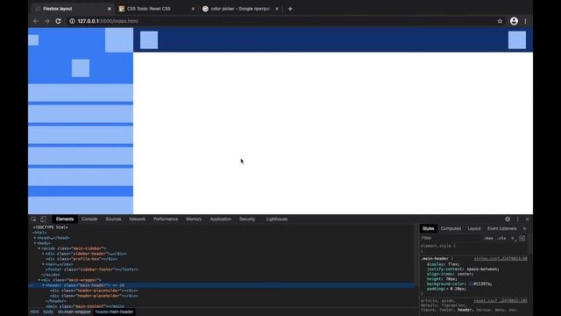Click the styles Filter input field

tap(451, 238)
